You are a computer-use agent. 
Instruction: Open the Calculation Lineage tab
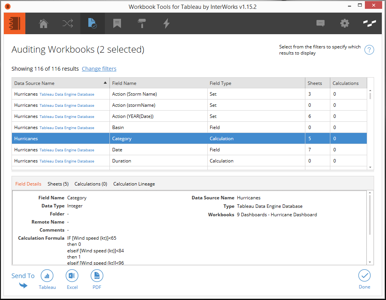134,184
